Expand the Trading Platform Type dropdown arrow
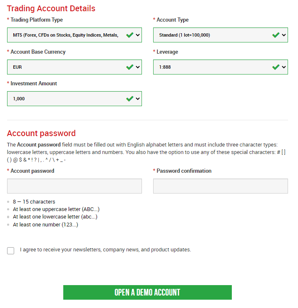This screenshot has height=308, width=298. [138, 35]
